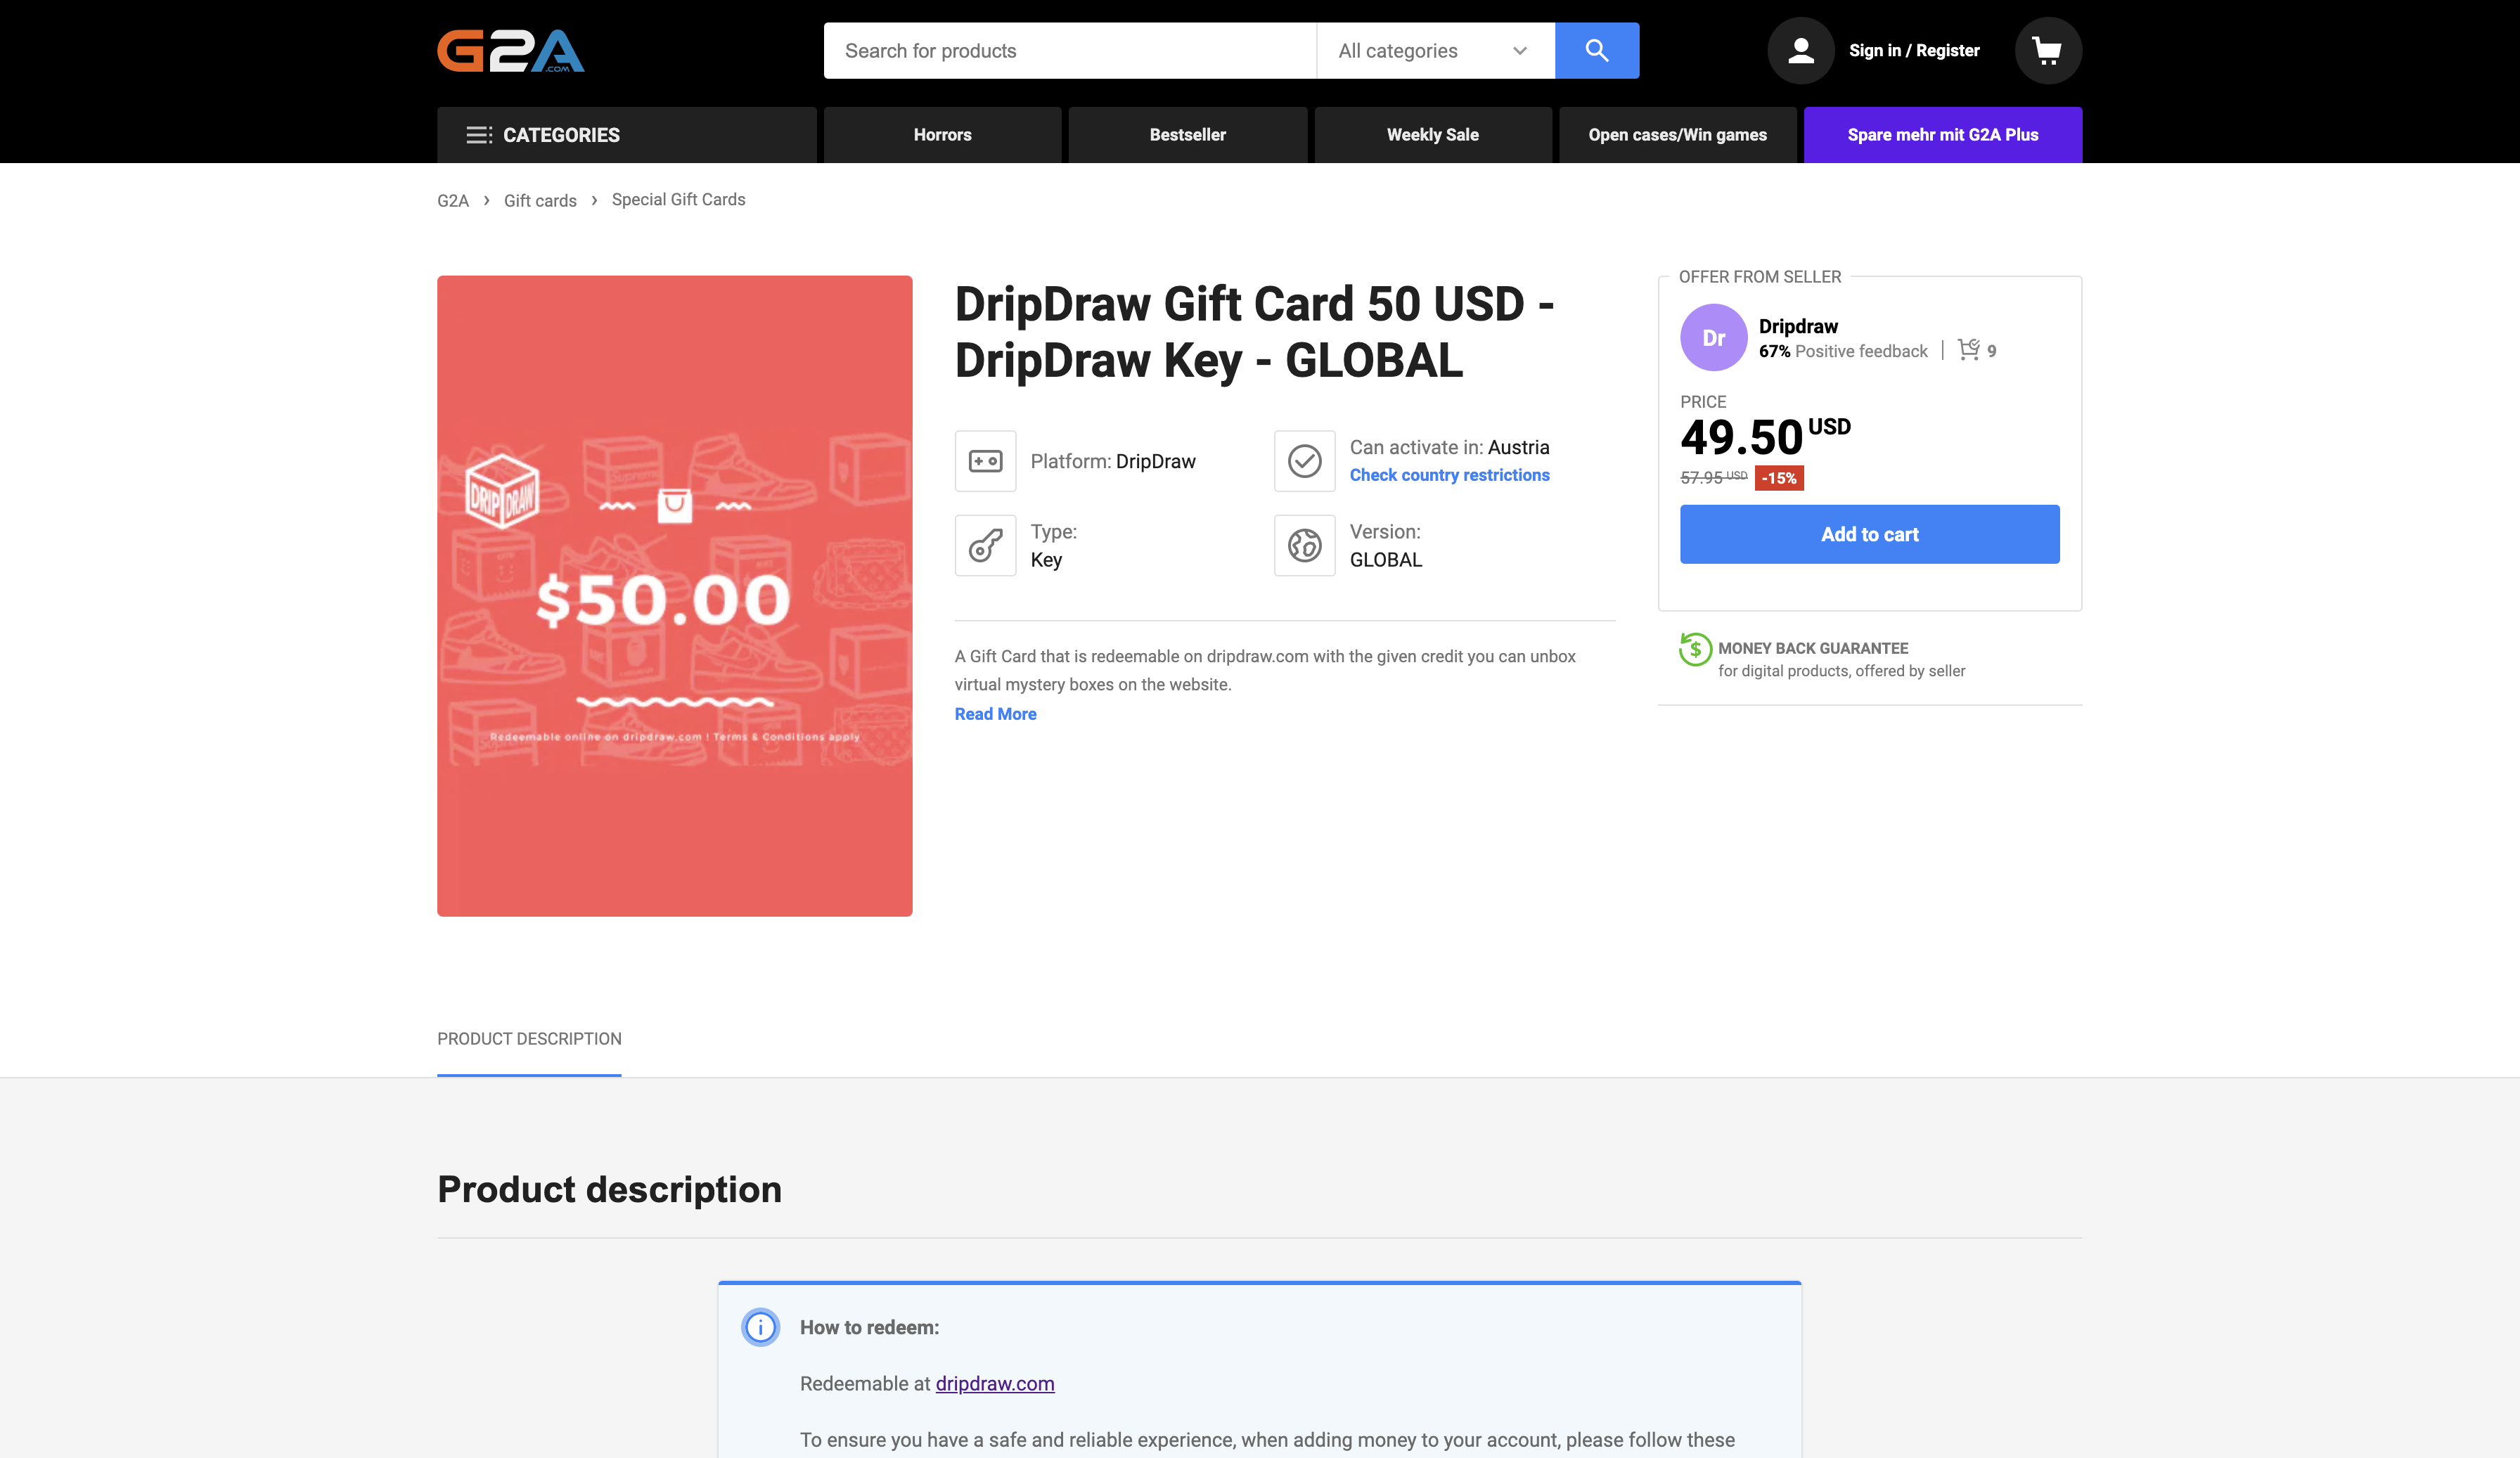Image resolution: width=2520 pixels, height=1458 pixels.
Task: Click the seller transactions cart icon
Action: click(1968, 349)
